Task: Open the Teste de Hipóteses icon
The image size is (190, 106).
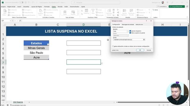Action: coord(124,11)
